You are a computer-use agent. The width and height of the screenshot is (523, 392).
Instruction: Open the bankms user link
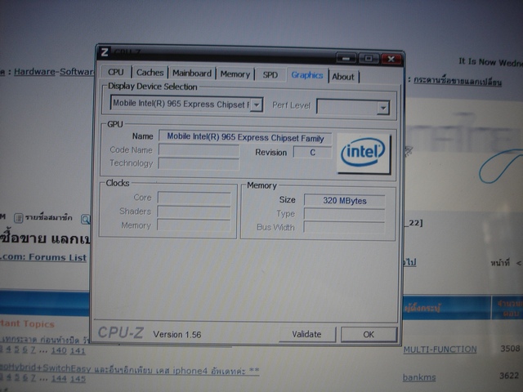(418, 378)
